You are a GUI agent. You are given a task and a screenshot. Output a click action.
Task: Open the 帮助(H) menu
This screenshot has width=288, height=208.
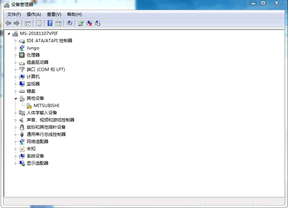tap(74, 14)
